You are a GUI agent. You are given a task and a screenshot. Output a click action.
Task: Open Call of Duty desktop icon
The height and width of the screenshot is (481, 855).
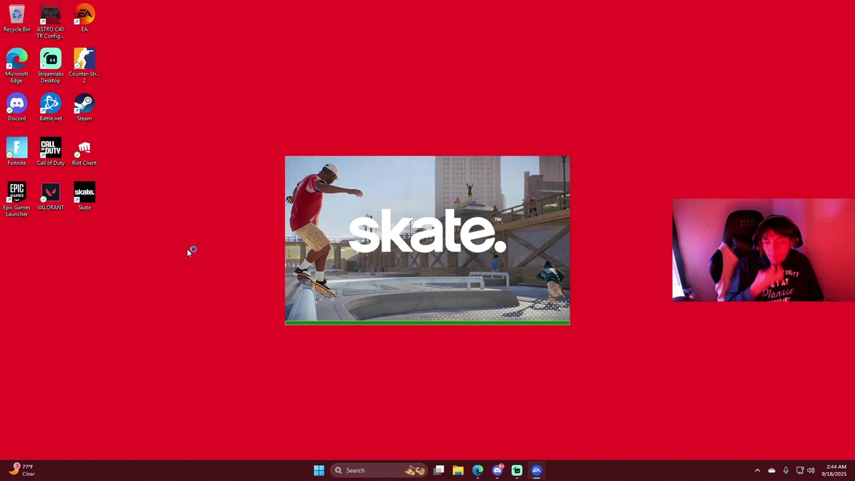pos(50,152)
